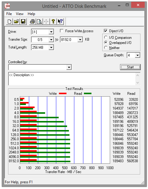Click the 8192.0 row write value 189483
148x189 pixels.
click(118, 161)
